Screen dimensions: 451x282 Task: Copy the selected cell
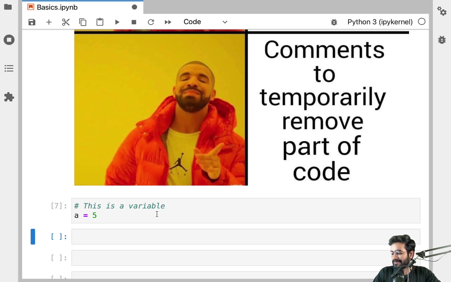coord(83,22)
